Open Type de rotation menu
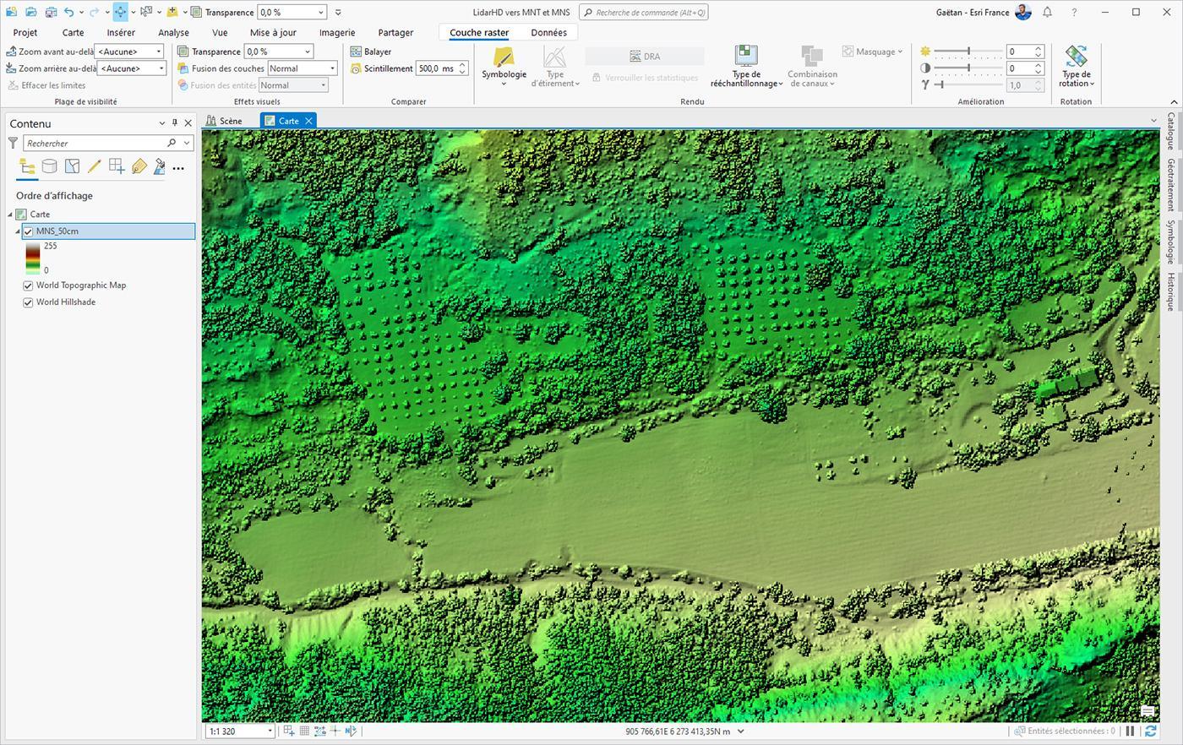The width and height of the screenshot is (1183, 745). [1076, 66]
